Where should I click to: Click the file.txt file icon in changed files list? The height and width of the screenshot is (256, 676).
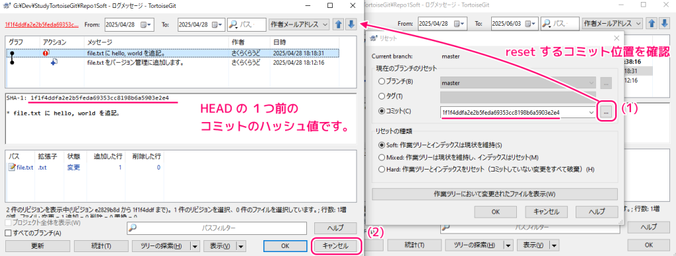pos(12,168)
